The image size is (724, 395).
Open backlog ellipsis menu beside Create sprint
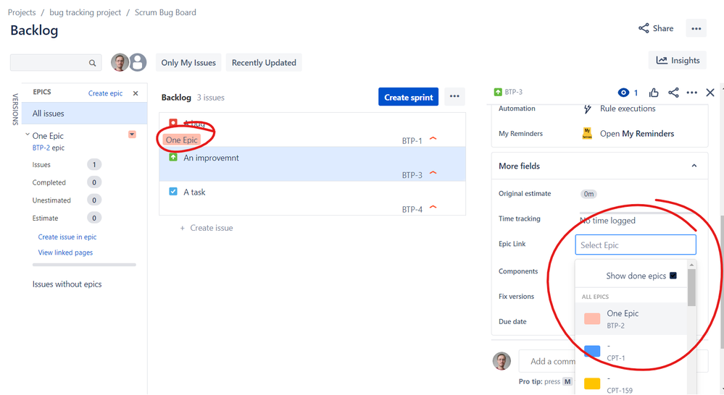pyautogui.click(x=454, y=97)
